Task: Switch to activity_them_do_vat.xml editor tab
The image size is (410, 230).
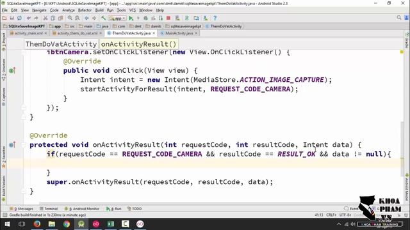Action: [77, 33]
